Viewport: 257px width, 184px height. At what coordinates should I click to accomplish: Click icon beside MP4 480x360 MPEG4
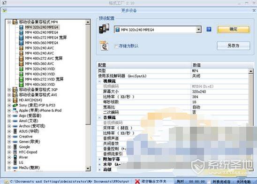pos(21,43)
